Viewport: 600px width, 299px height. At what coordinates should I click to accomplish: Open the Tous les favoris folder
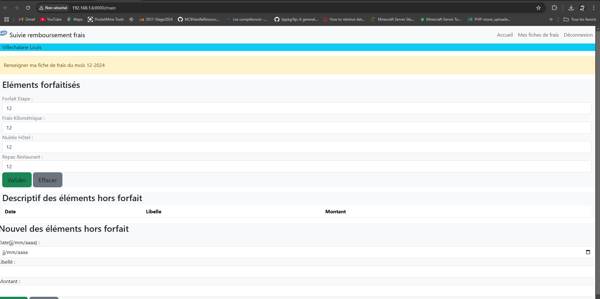point(580,19)
